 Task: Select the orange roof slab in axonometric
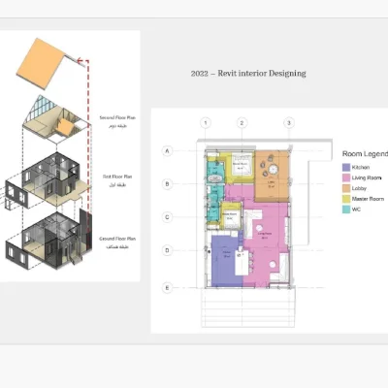click(x=41, y=64)
